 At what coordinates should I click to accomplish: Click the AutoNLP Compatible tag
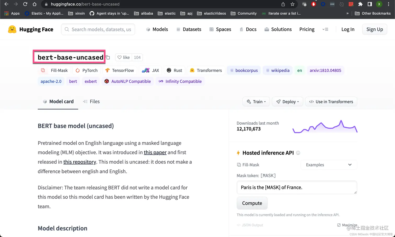point(127,81)
